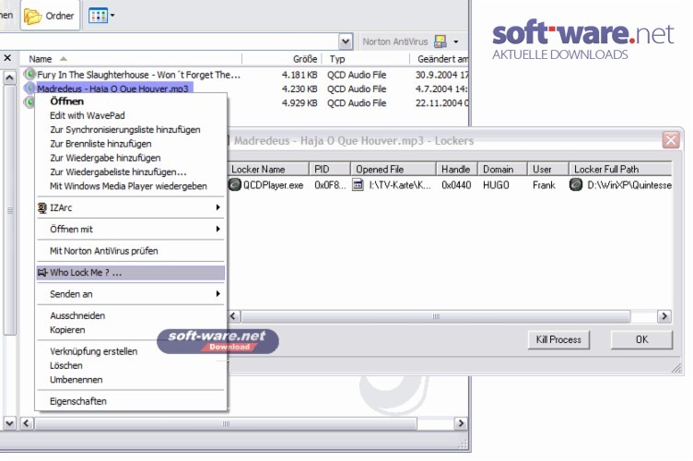Select Zur Wiedergabe hinzufügen

131,158
